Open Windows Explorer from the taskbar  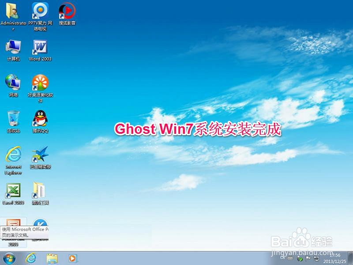[x=52, y=258]
